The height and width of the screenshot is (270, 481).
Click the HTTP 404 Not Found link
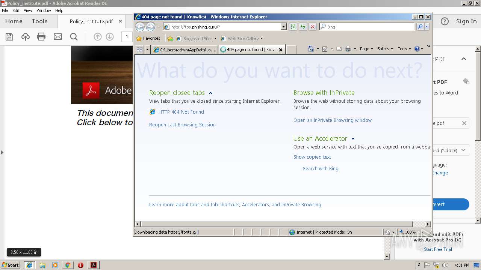pos(181,112)
